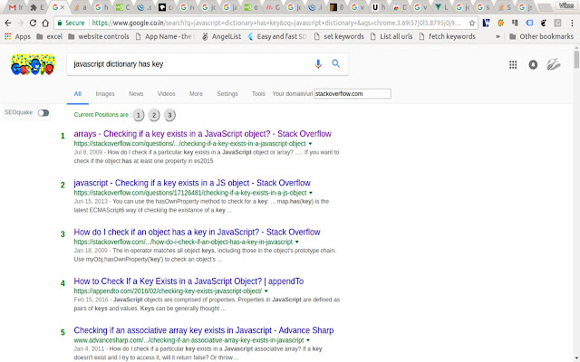Expand dropdown arrow beside appendto.com result URL
The width and height of the screenshot is (580, 362).
266,291
